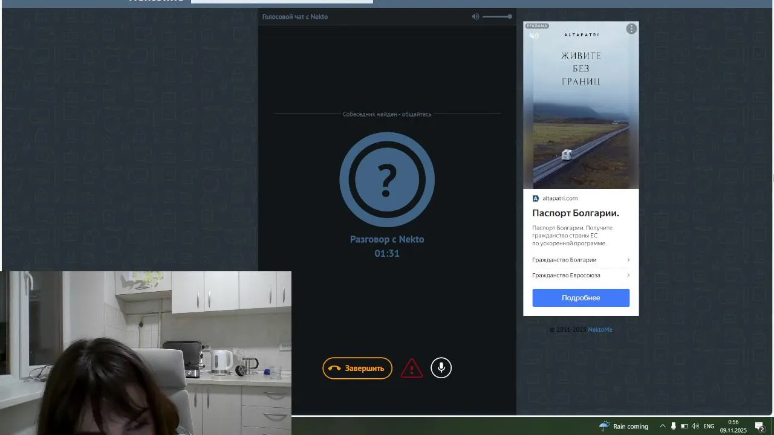Click the question mark avatar circle
This screenshot has width=774, height=435.
point(387,179)
